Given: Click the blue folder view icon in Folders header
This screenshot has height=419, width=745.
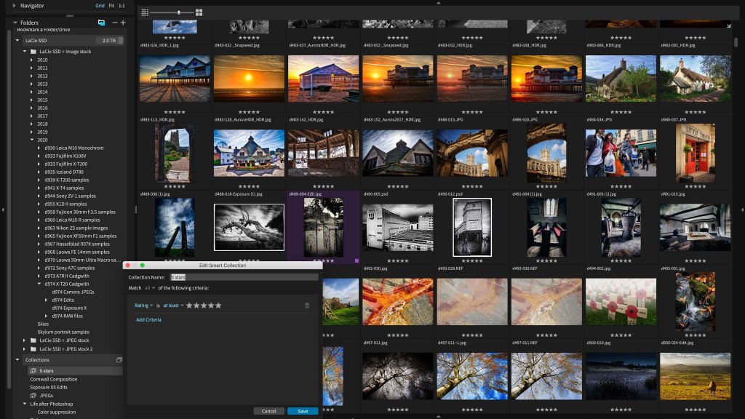Looking at the screenshot, I should point(101,23).
